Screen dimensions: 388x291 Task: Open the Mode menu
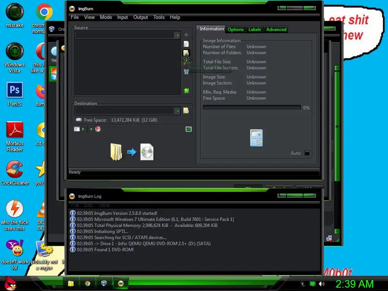pyautogui.click(x=106, y=17)
